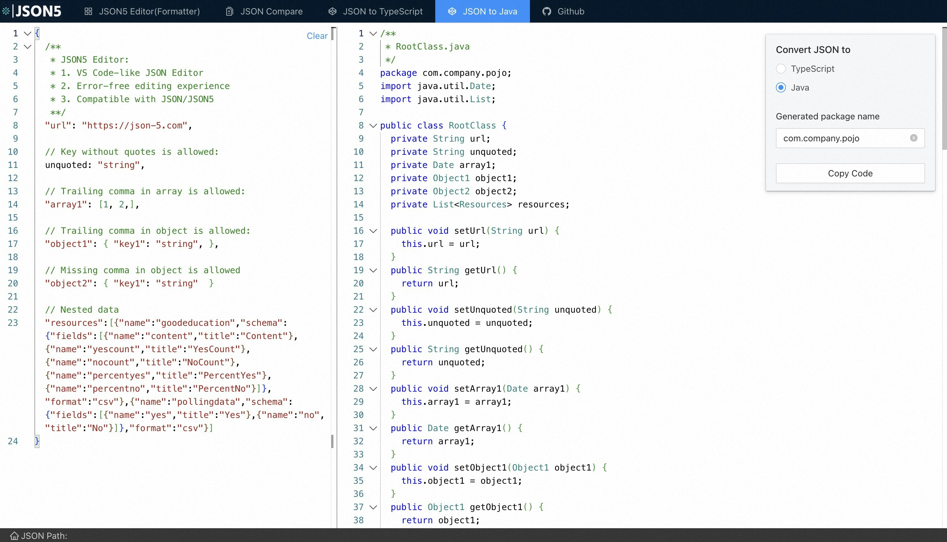Click the Clear link in the editor
Image resolution: width=947 pixels, height=542 pixels.
(317, 35)
